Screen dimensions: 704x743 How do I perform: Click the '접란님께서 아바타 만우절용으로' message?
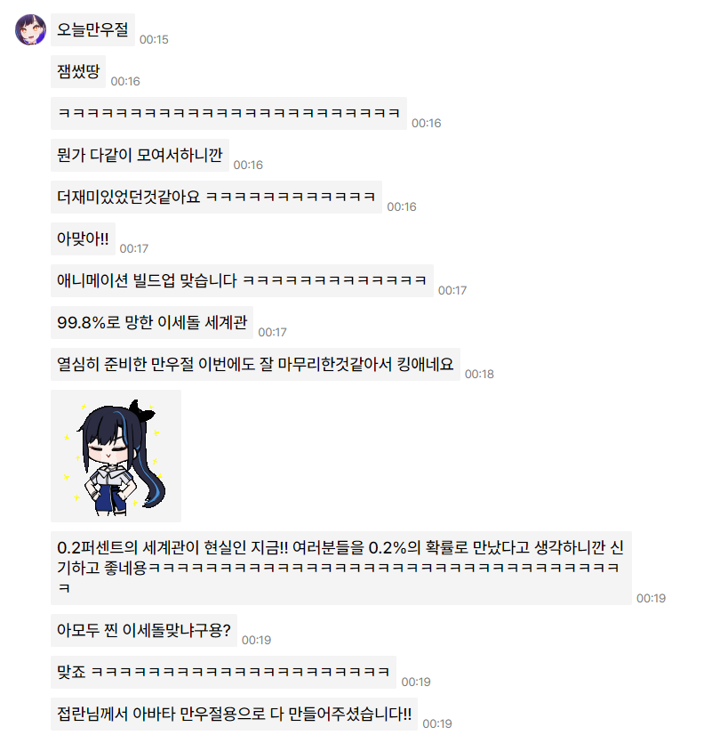[234, 715]
